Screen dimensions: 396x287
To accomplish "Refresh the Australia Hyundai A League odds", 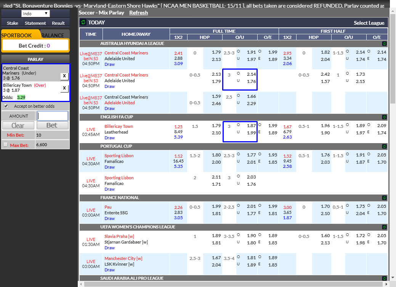I will (384, 43).
